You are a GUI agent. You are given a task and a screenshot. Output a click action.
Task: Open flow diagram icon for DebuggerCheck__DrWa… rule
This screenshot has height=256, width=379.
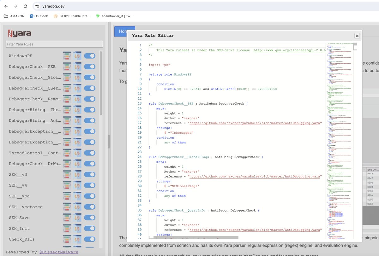[67, 164]
